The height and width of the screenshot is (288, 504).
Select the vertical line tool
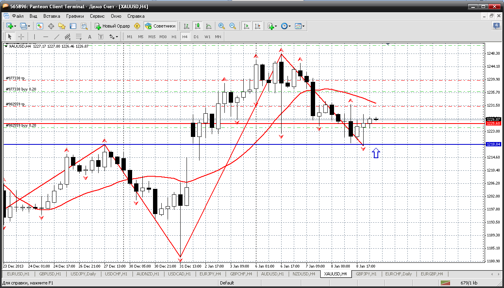tap(35, 37)
